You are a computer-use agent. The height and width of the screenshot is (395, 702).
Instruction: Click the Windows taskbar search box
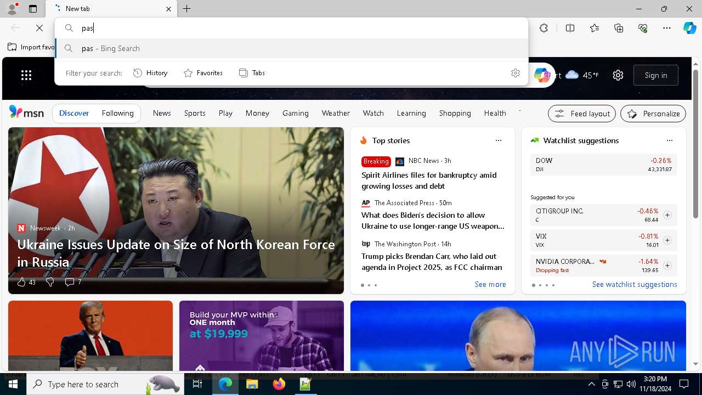(105, 384)
